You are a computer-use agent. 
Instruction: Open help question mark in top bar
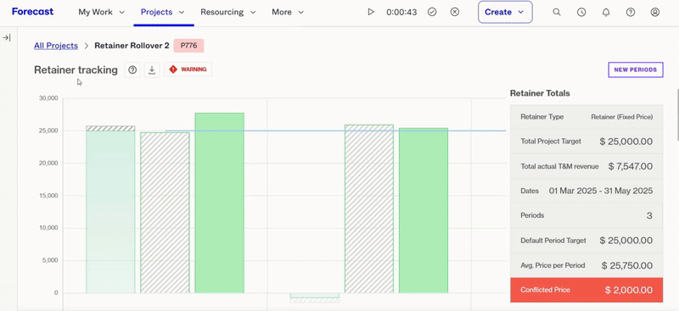tap(631, 12)
